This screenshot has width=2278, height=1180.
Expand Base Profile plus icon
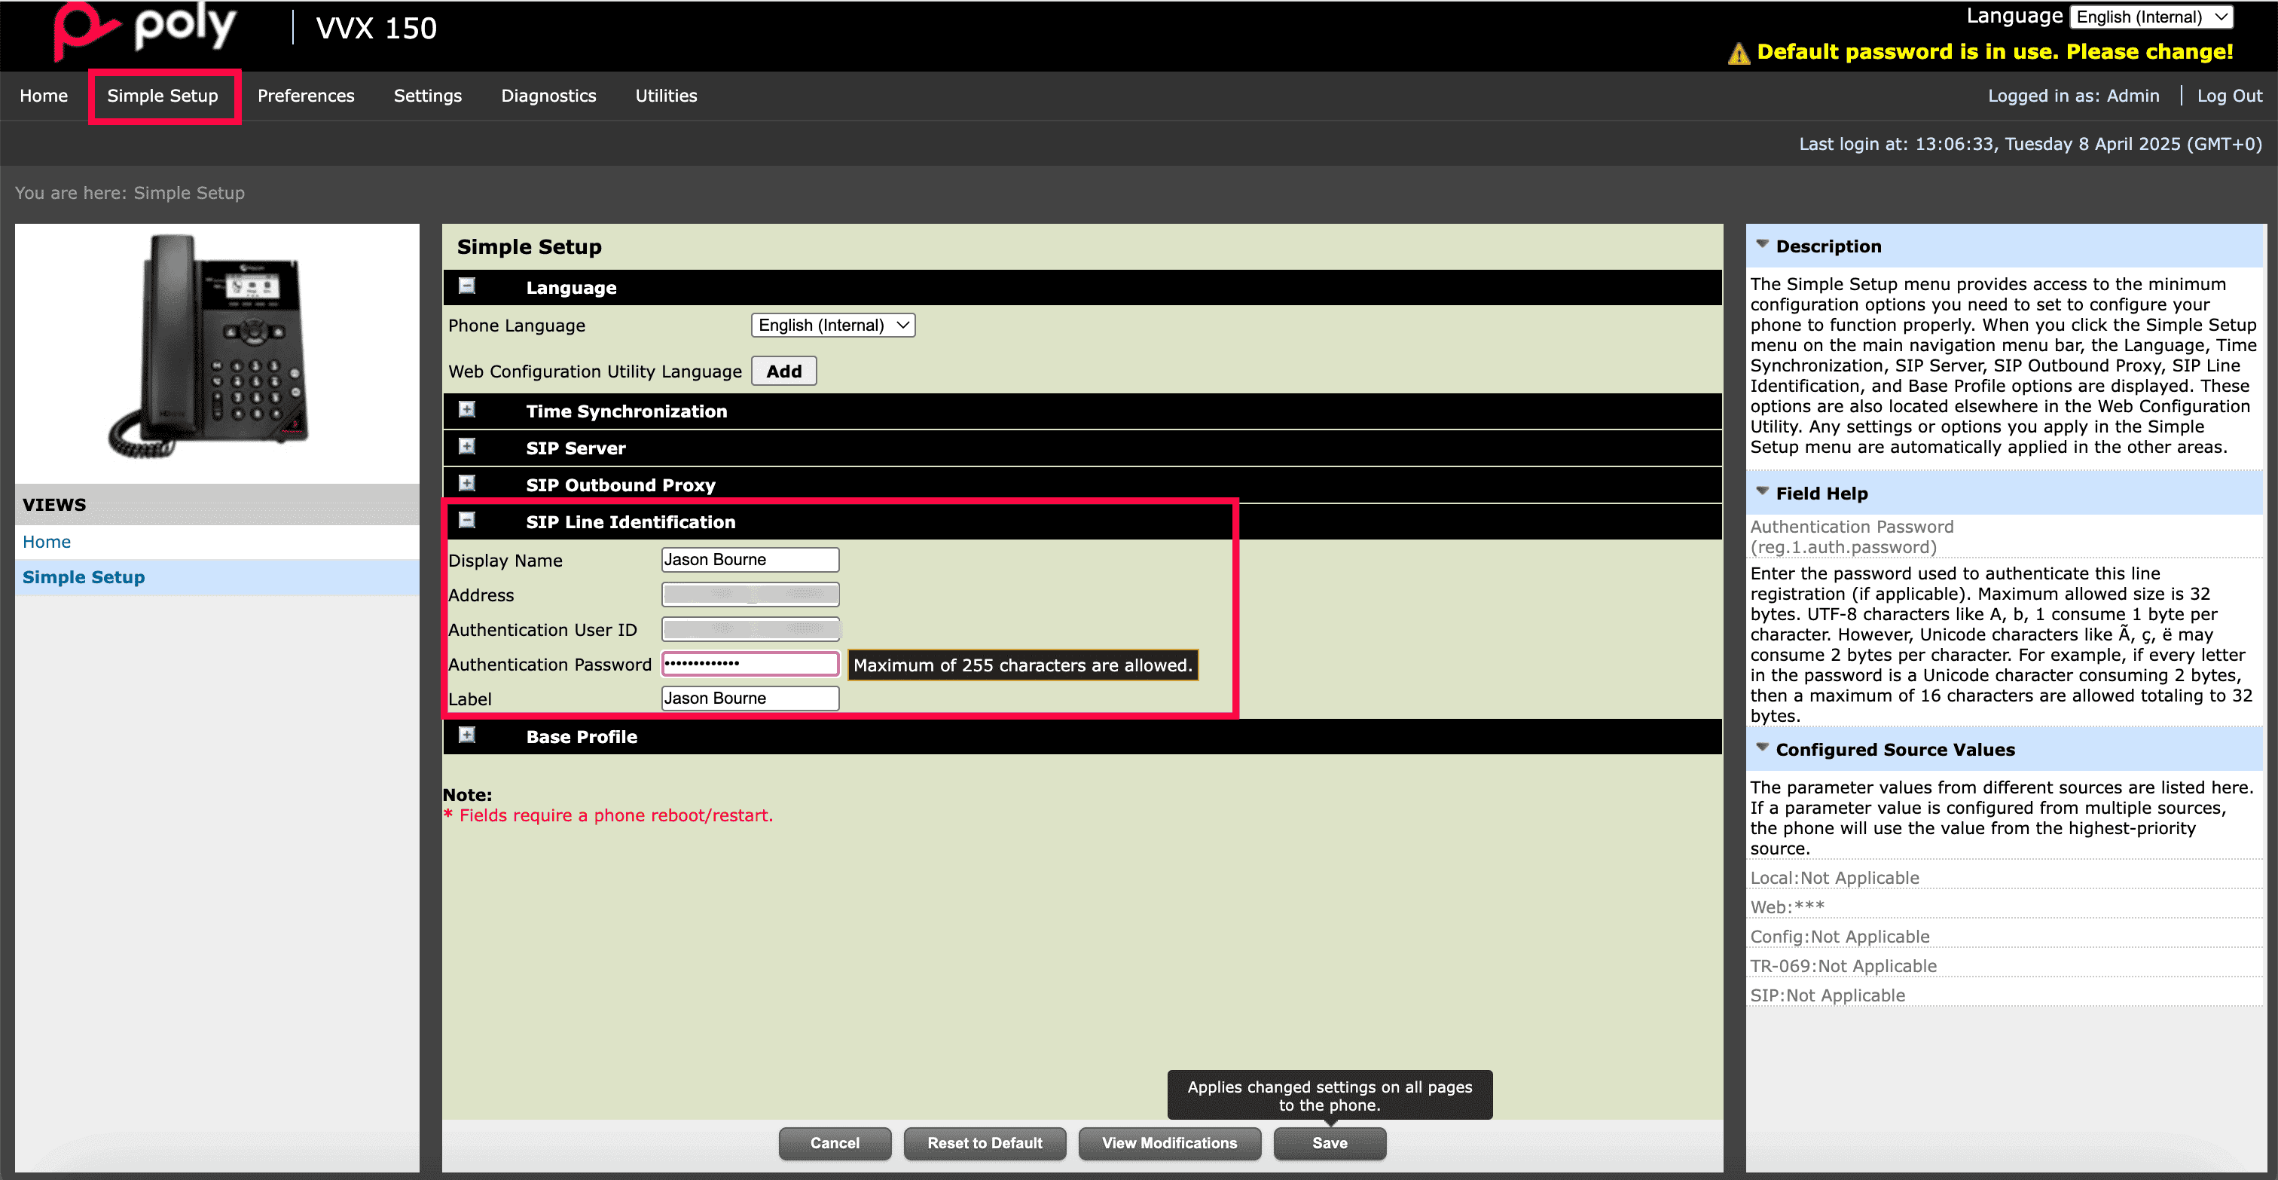(467, 735)
